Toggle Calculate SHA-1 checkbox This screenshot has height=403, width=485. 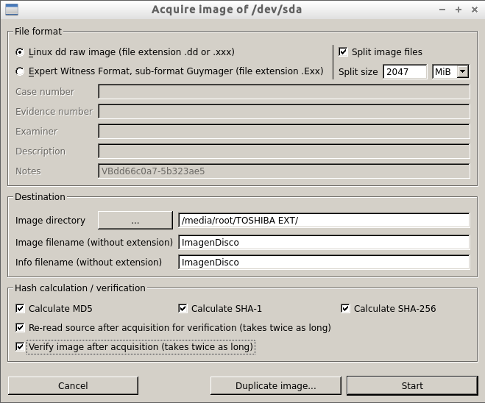tap(183, 309)
